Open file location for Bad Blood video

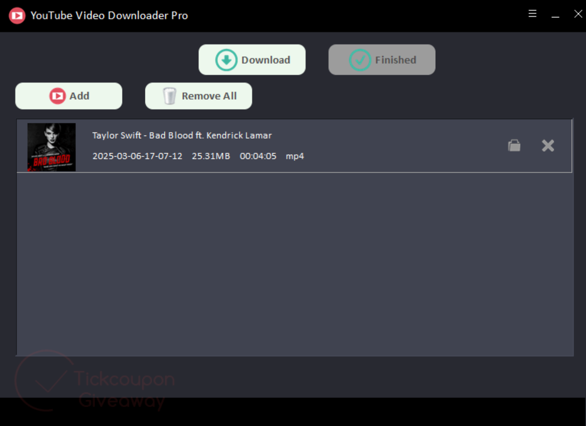coord(514,146)
